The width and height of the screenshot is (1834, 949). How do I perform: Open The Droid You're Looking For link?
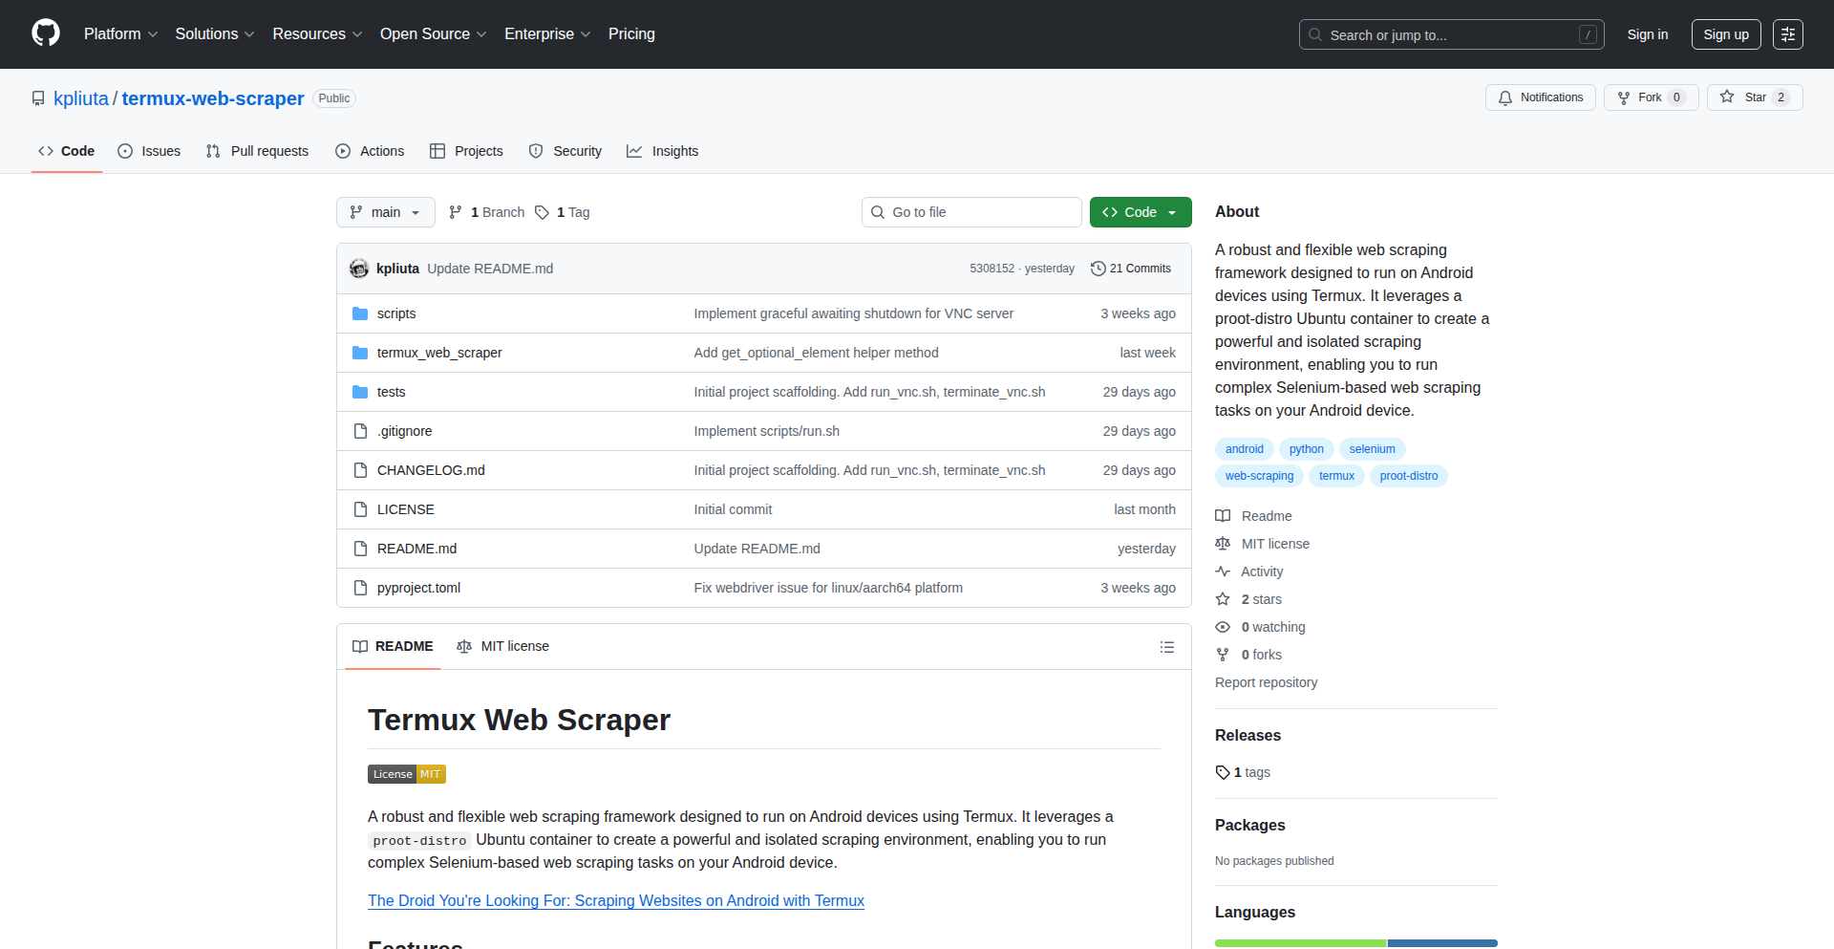tap(615, 900)
